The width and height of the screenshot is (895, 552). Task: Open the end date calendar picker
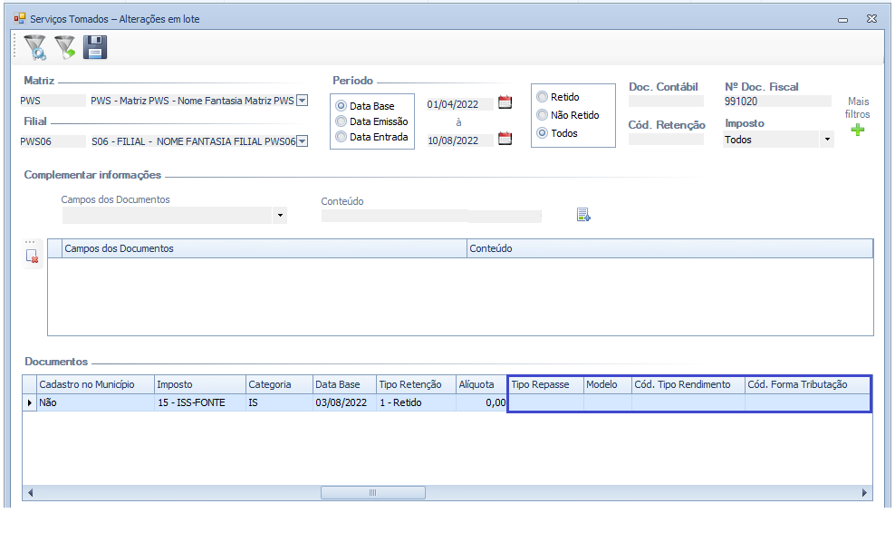pos(505,139)
